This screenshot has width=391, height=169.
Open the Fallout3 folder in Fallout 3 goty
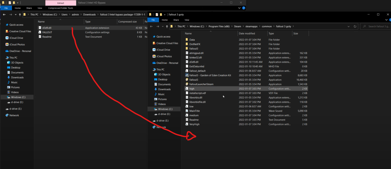point(194,49)
